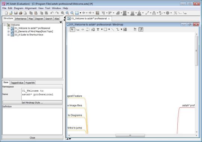Click the Close button in property panel

[33, 138]
